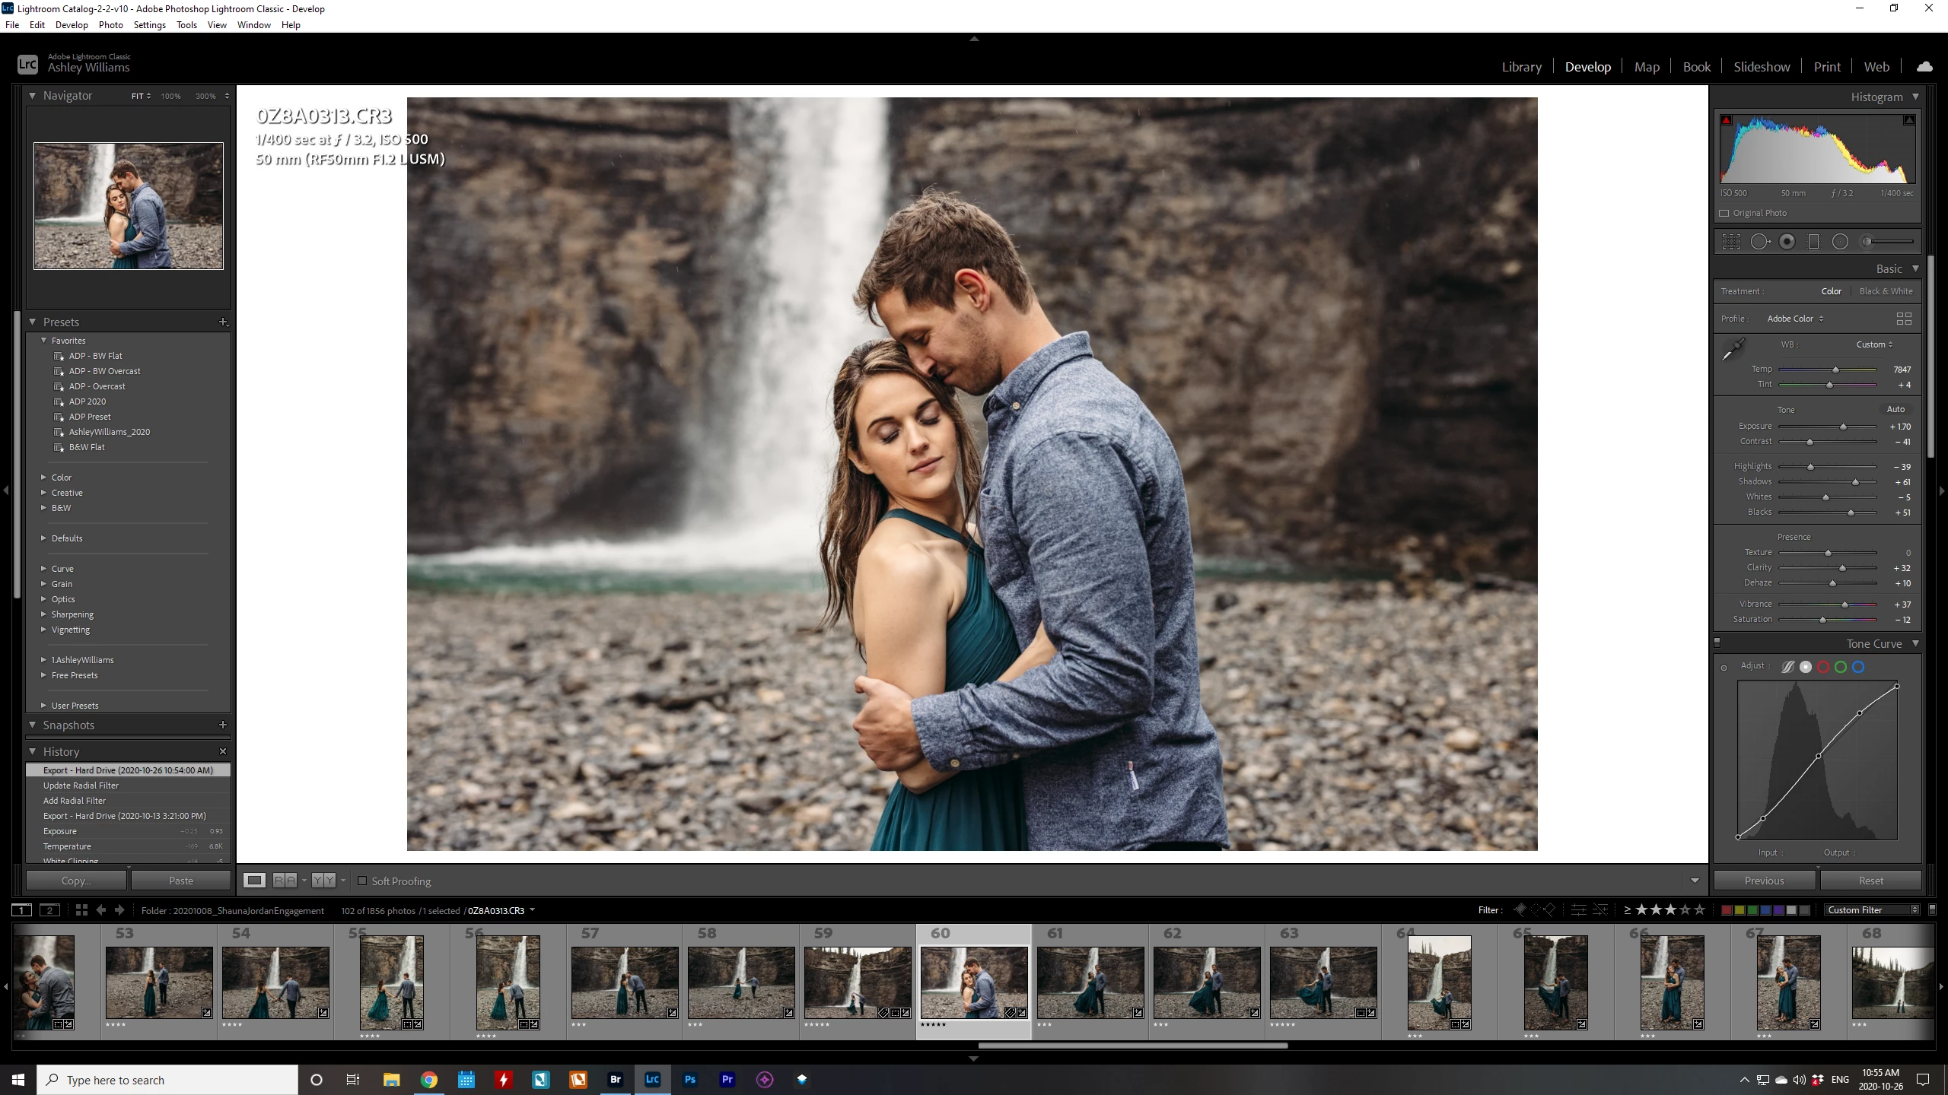Viewport: 1948px width, 1095px height.
Task: Click the create new preset plus icon
Action: (223, 322)
